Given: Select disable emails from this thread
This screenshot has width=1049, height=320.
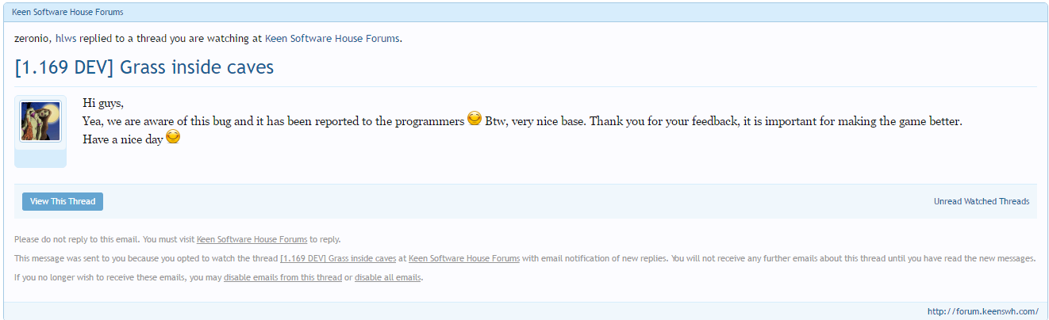Looking at the screenshot, I should (x=282, y=277).
